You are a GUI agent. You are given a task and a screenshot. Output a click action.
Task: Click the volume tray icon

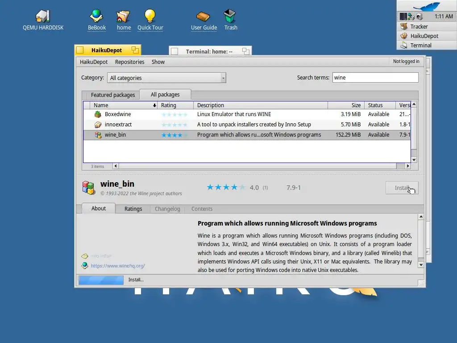coord(419,17)
